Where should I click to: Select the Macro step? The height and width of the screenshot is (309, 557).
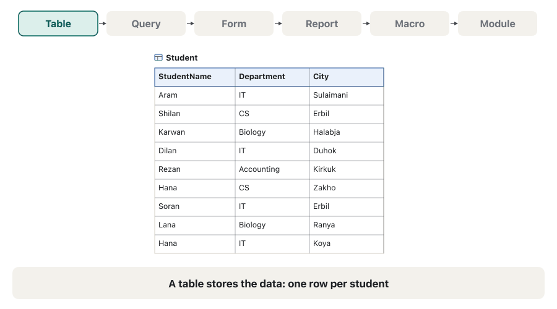410,23
